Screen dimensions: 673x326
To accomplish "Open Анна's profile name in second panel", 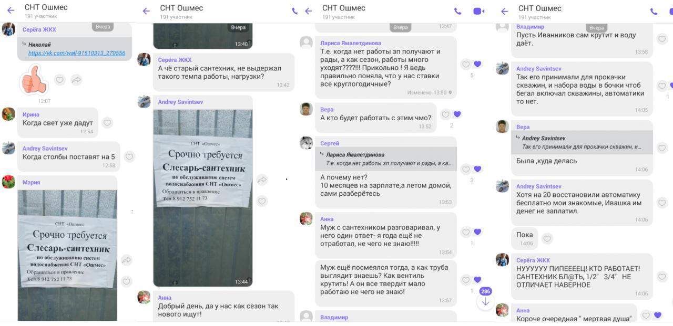I will click(165, 298).
